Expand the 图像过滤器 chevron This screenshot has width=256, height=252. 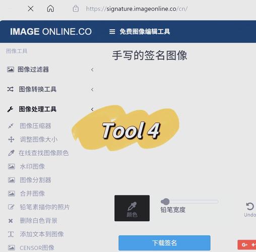pos(92,70)
